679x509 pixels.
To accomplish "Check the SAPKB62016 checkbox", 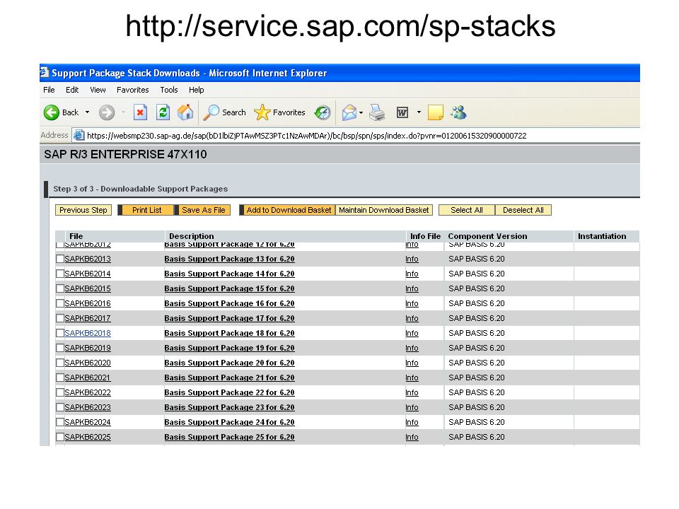I will tap(60, 303).
